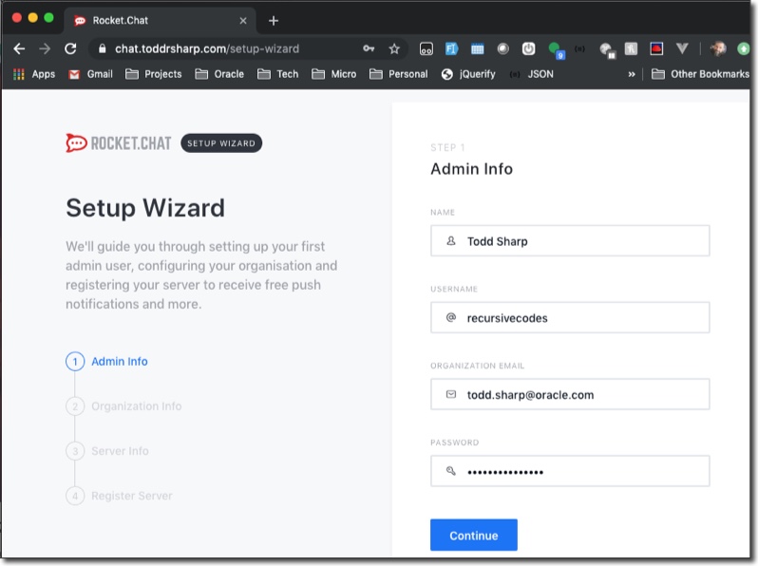Click the Setup Wizard heading

[145, 208]
